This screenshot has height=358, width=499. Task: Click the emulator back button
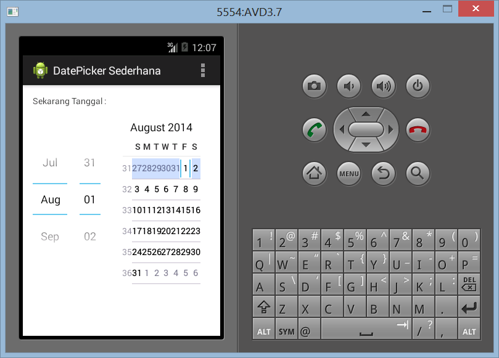pos(384,174)
